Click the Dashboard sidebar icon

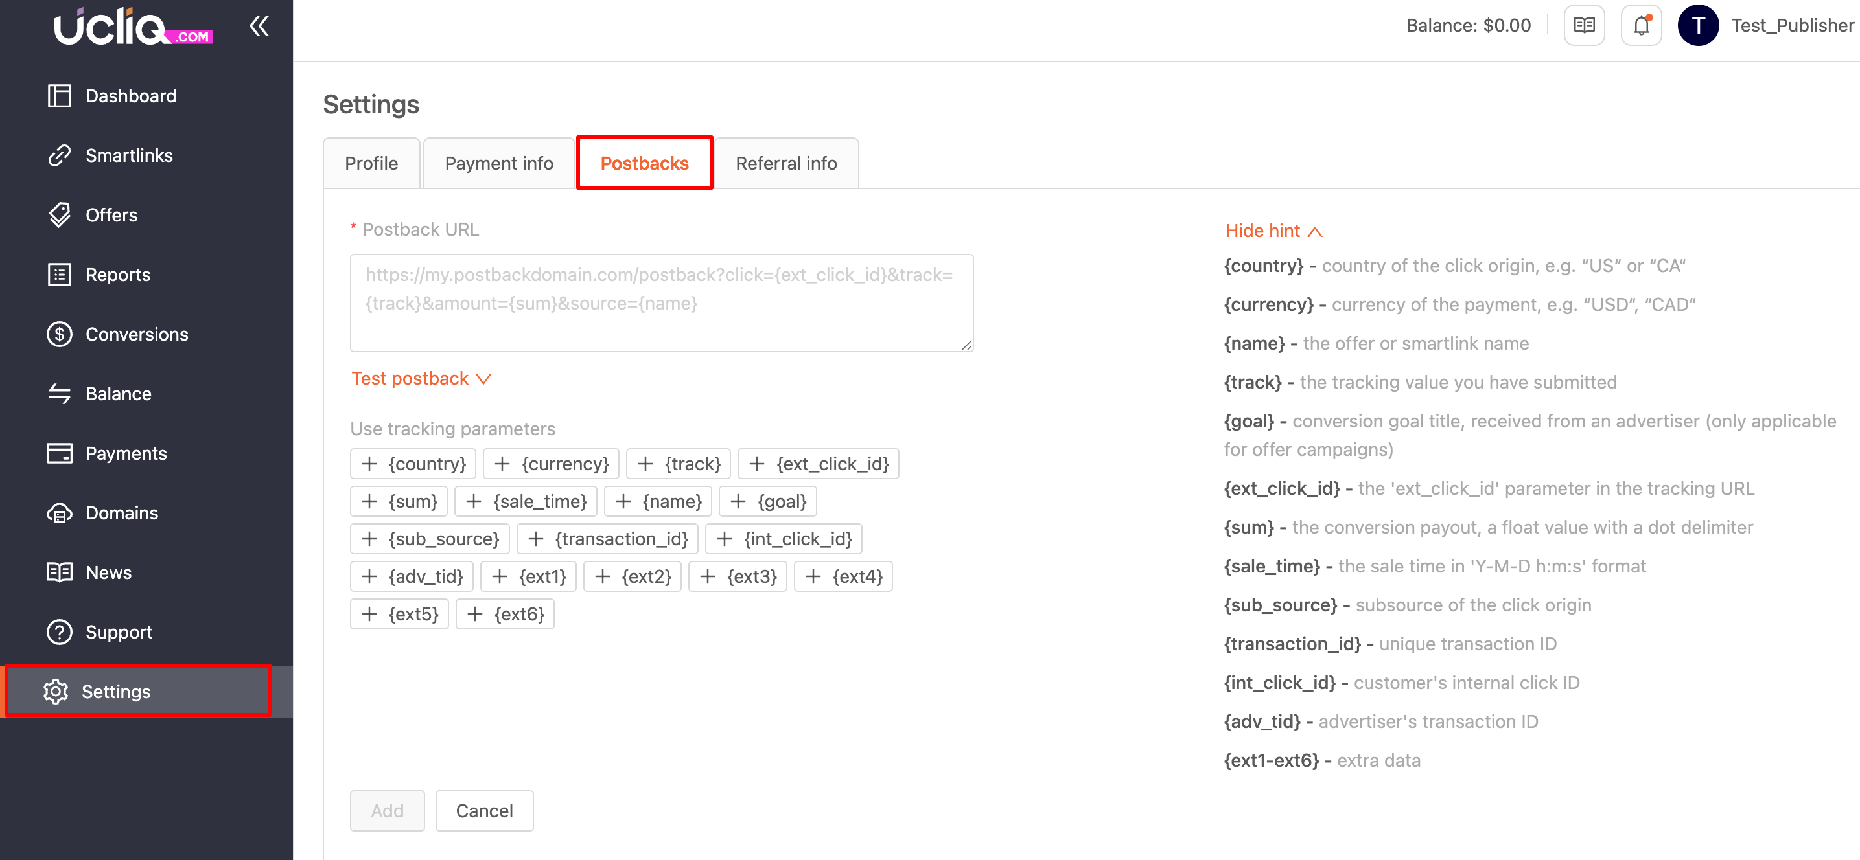coord(59,96)
